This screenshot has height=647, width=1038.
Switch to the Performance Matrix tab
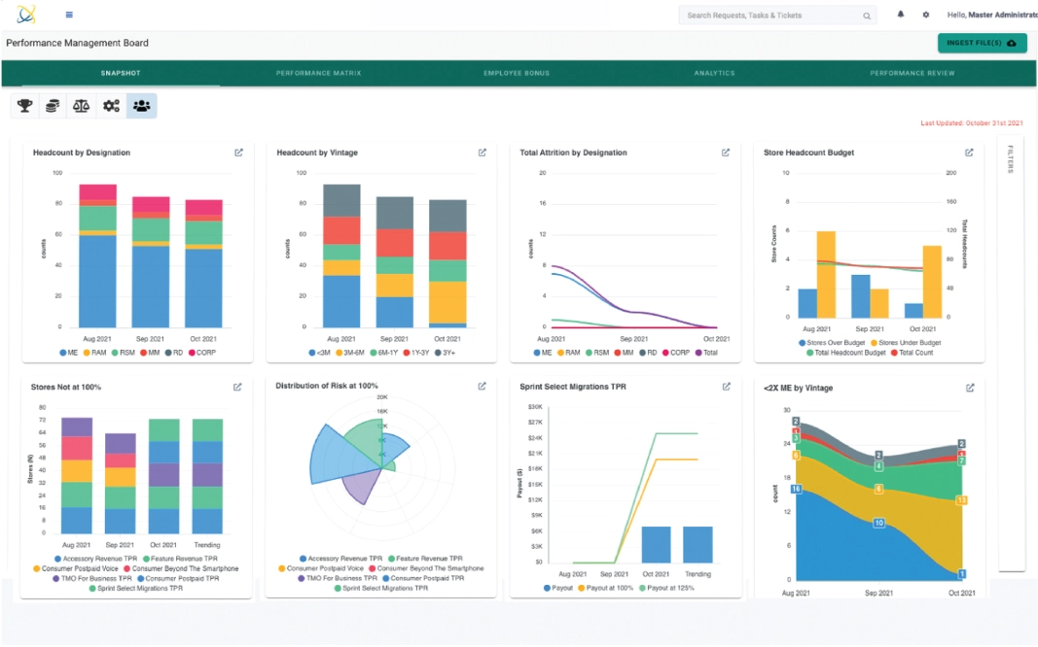318,73
